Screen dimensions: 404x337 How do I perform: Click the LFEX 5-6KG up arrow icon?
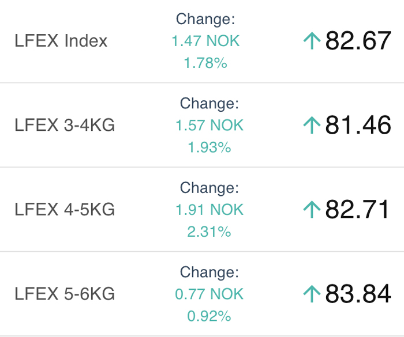coord(312,294)
